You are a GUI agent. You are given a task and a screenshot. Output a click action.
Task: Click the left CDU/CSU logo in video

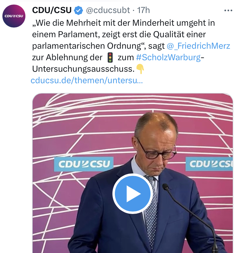84,164
